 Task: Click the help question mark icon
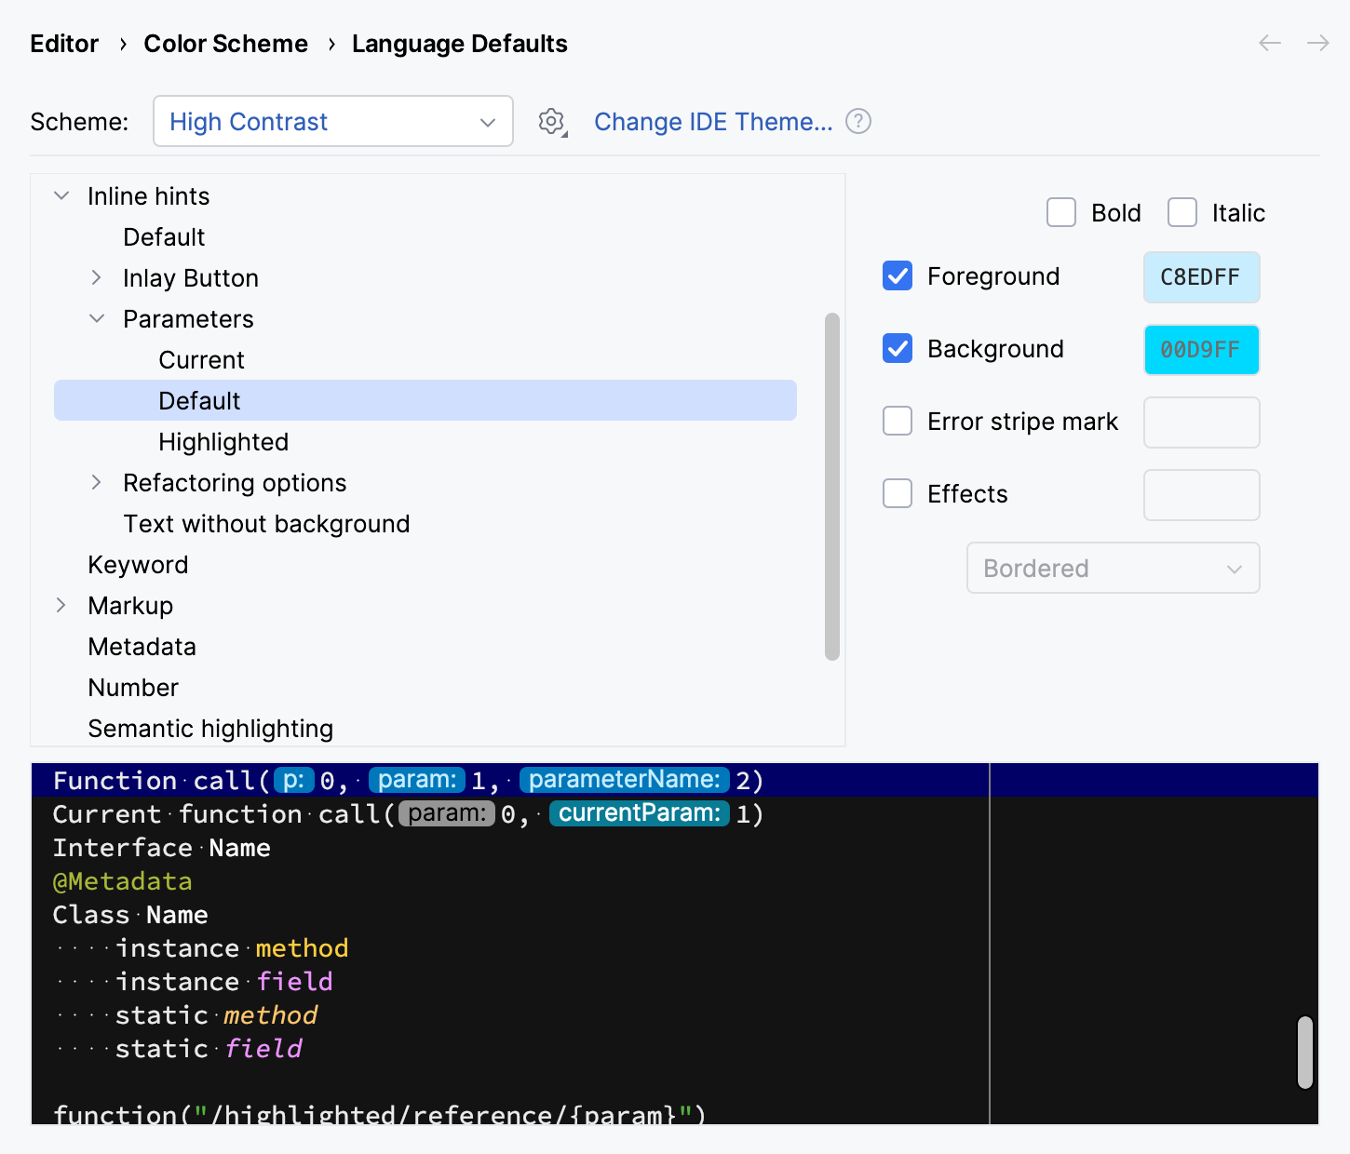coord(858,121)
